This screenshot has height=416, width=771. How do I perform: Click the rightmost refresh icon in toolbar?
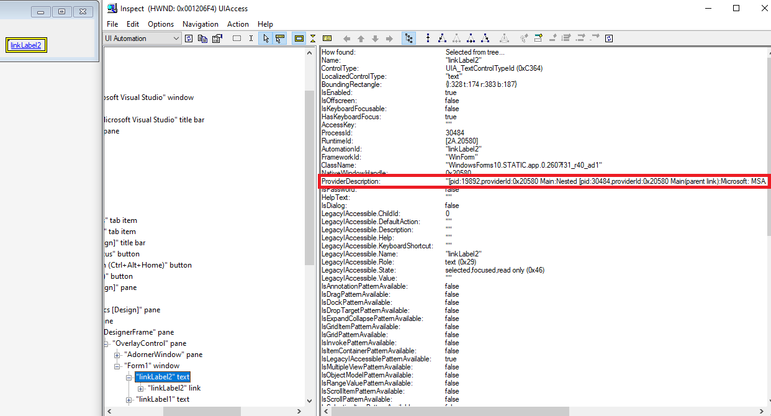[x=609, y=38]
